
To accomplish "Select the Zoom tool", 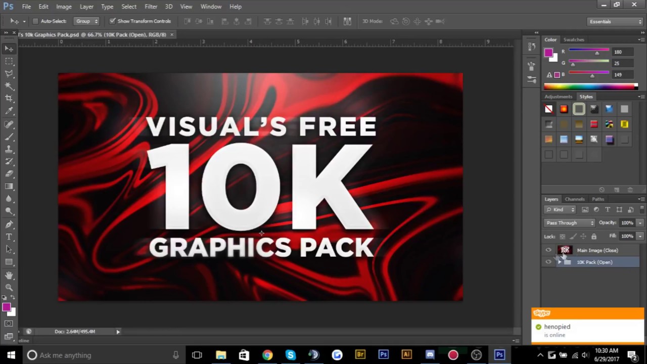I will (x=9, y=288).
